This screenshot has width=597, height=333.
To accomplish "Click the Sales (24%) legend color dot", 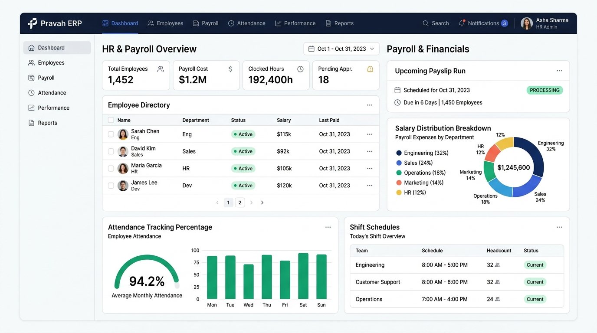I will coord(399,163).
